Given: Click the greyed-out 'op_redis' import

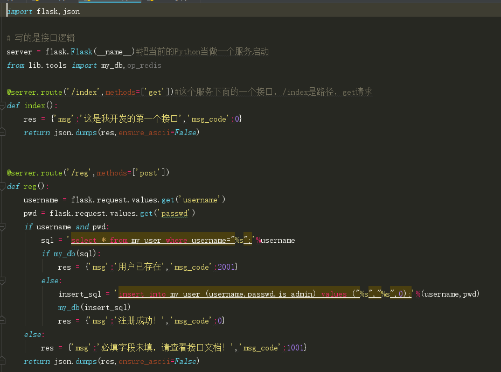Looking at the screenshot, I should pyautogui.click(x=144, y=66).
